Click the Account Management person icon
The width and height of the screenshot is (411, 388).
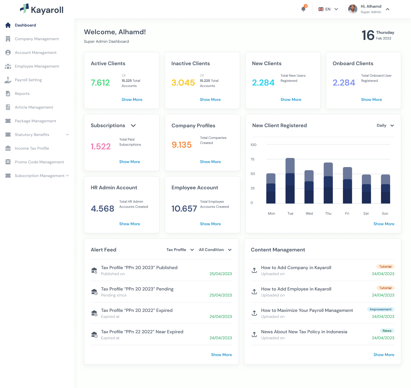click(8, 52)
